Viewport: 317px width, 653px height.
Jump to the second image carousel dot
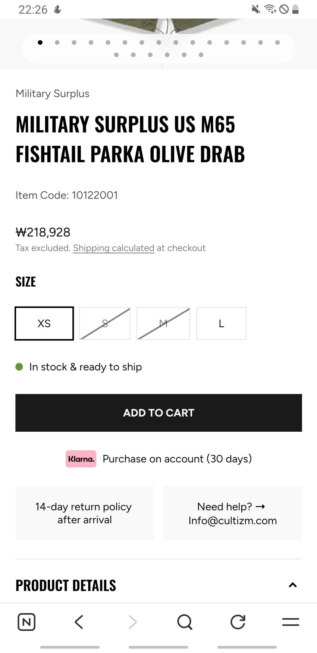click(57, 43)
